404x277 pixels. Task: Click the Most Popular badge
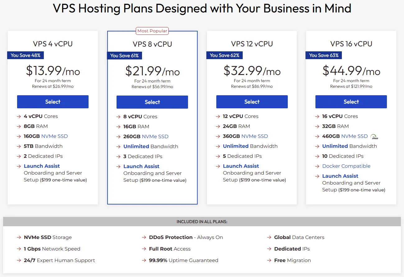click(x=152, y=31)
